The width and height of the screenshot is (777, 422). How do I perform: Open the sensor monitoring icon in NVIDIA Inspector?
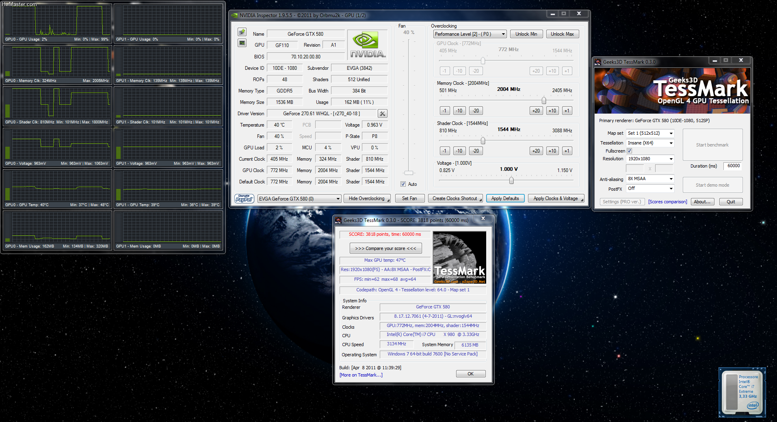click(242, 43)
